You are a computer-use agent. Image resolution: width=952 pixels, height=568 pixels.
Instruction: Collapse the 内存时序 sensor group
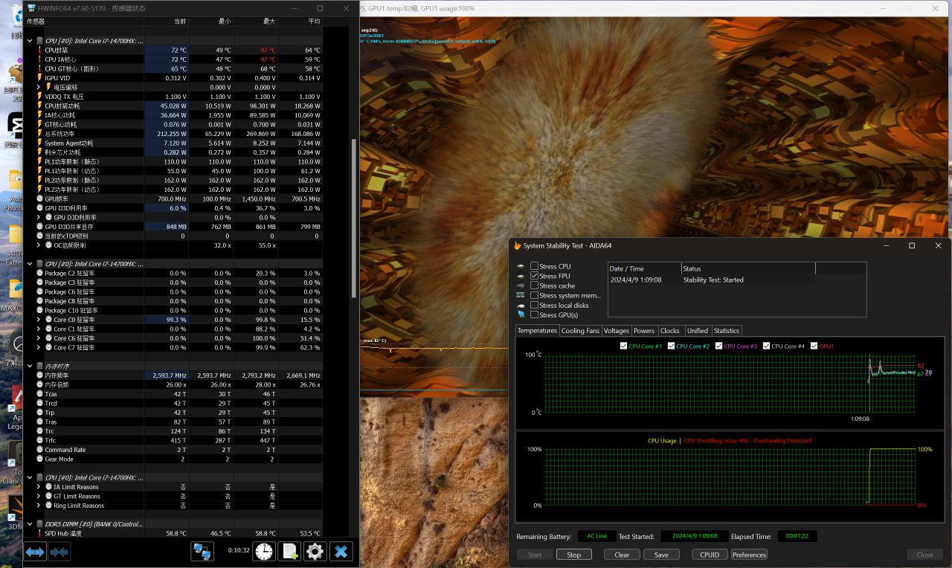(x=30, y=366)
